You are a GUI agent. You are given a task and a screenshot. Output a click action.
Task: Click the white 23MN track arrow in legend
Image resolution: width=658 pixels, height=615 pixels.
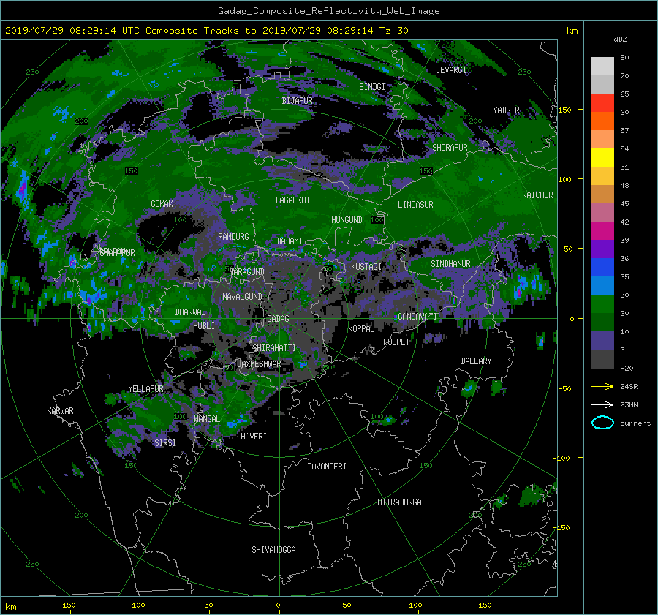(x=602, y=404)
